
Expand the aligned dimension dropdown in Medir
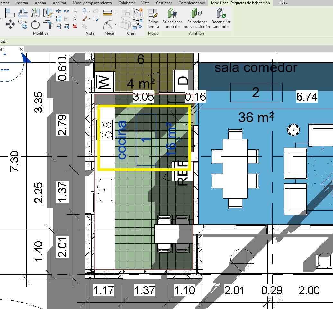coord(115,13)
